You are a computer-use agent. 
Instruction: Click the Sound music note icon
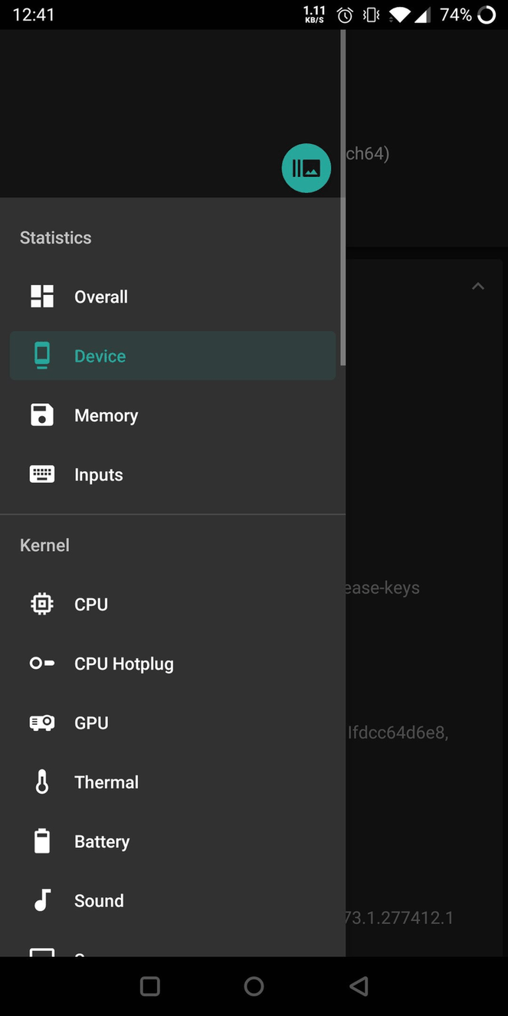coord(42,900)
